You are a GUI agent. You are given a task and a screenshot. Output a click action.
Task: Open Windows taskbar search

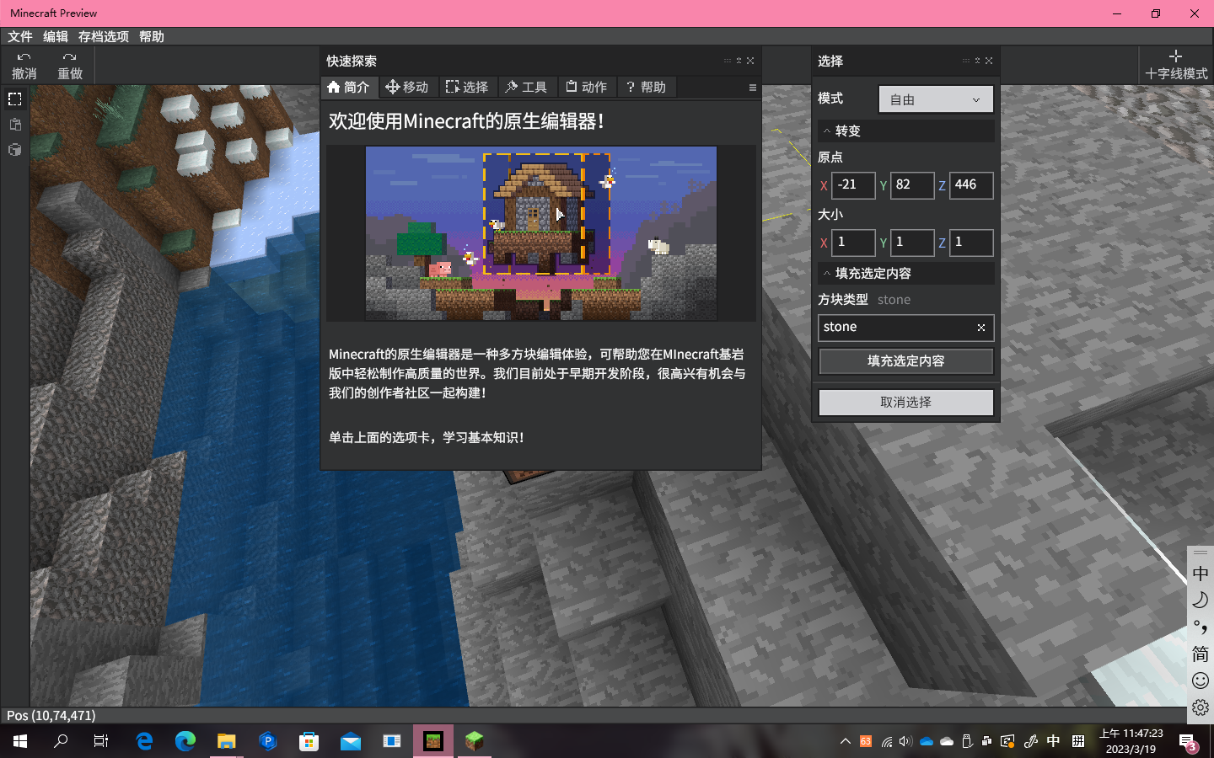click(x=61, y=741)
